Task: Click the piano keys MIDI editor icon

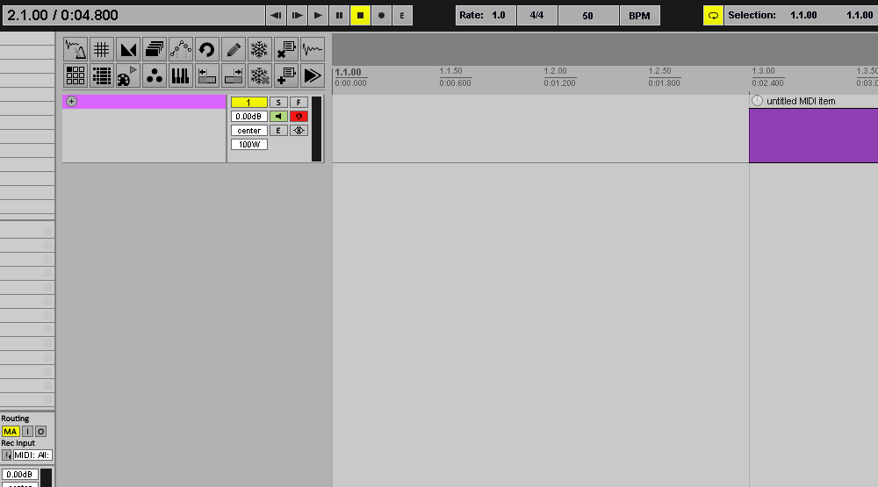Action: [x=180, y=75]
